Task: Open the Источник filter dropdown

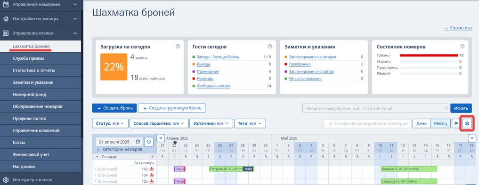Action: [x=211, y=124]
